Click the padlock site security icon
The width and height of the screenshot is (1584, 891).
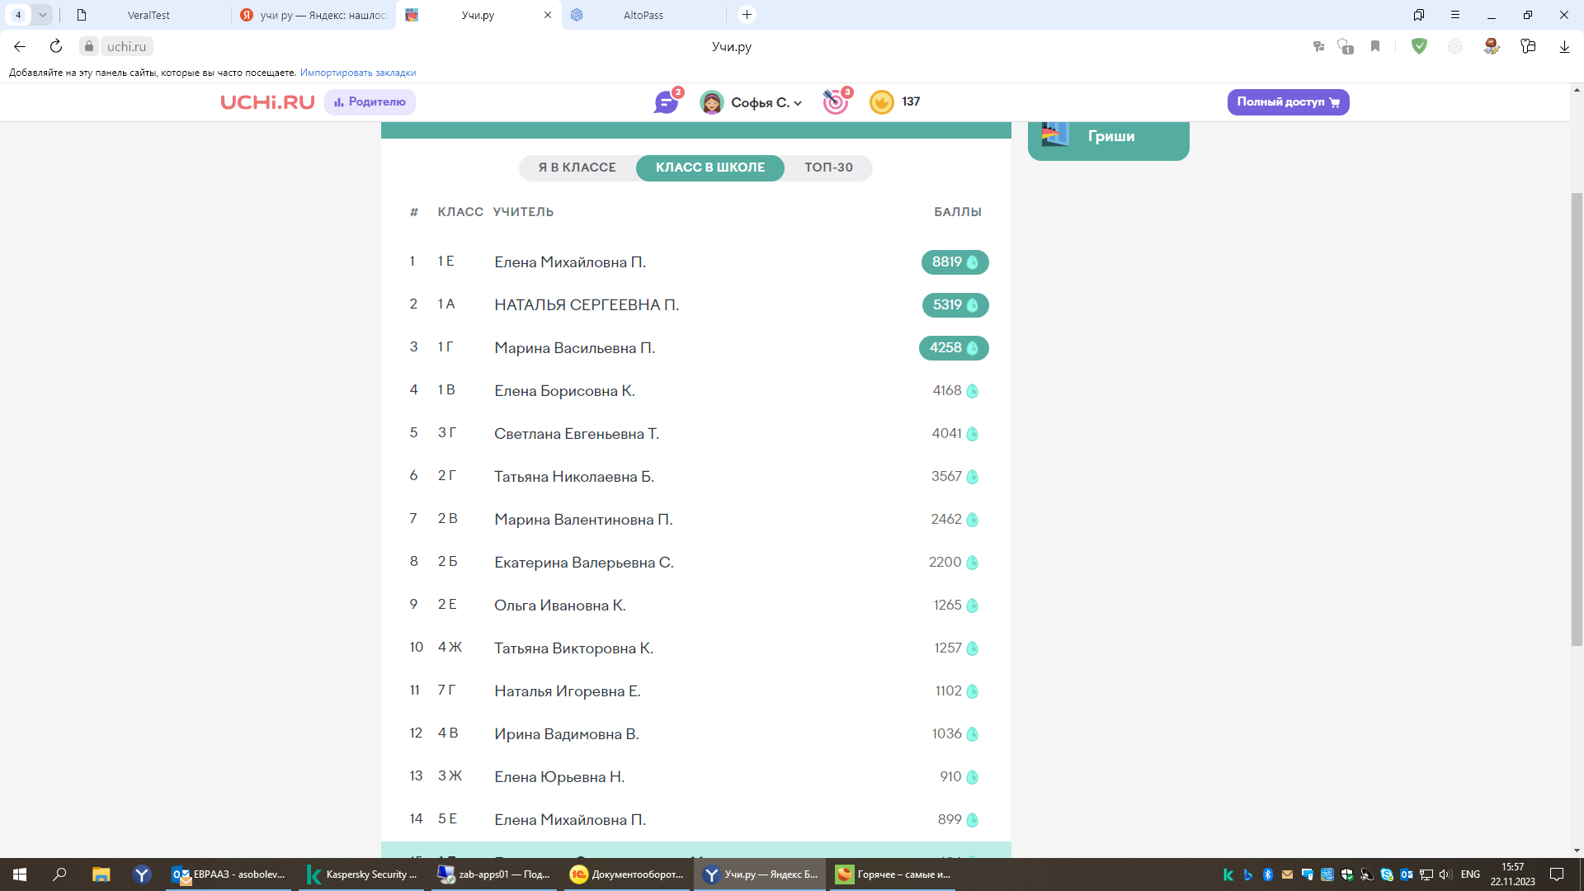point(89,46)
